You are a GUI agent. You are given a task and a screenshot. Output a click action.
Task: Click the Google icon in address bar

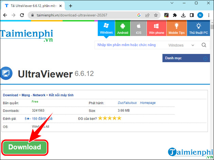click(x=139, y=15)
